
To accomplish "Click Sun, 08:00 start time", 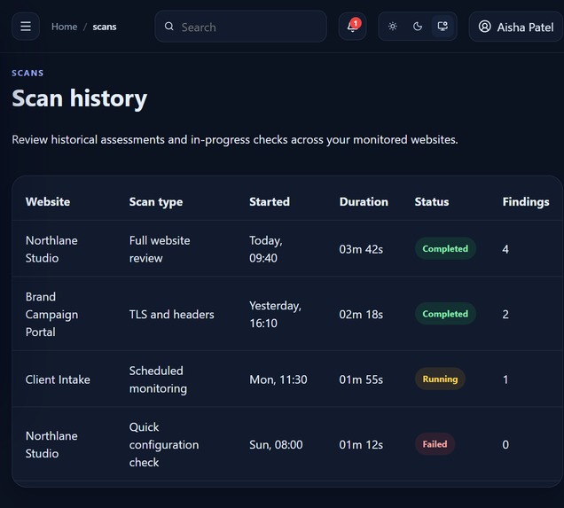I will (x=276, y=445).
